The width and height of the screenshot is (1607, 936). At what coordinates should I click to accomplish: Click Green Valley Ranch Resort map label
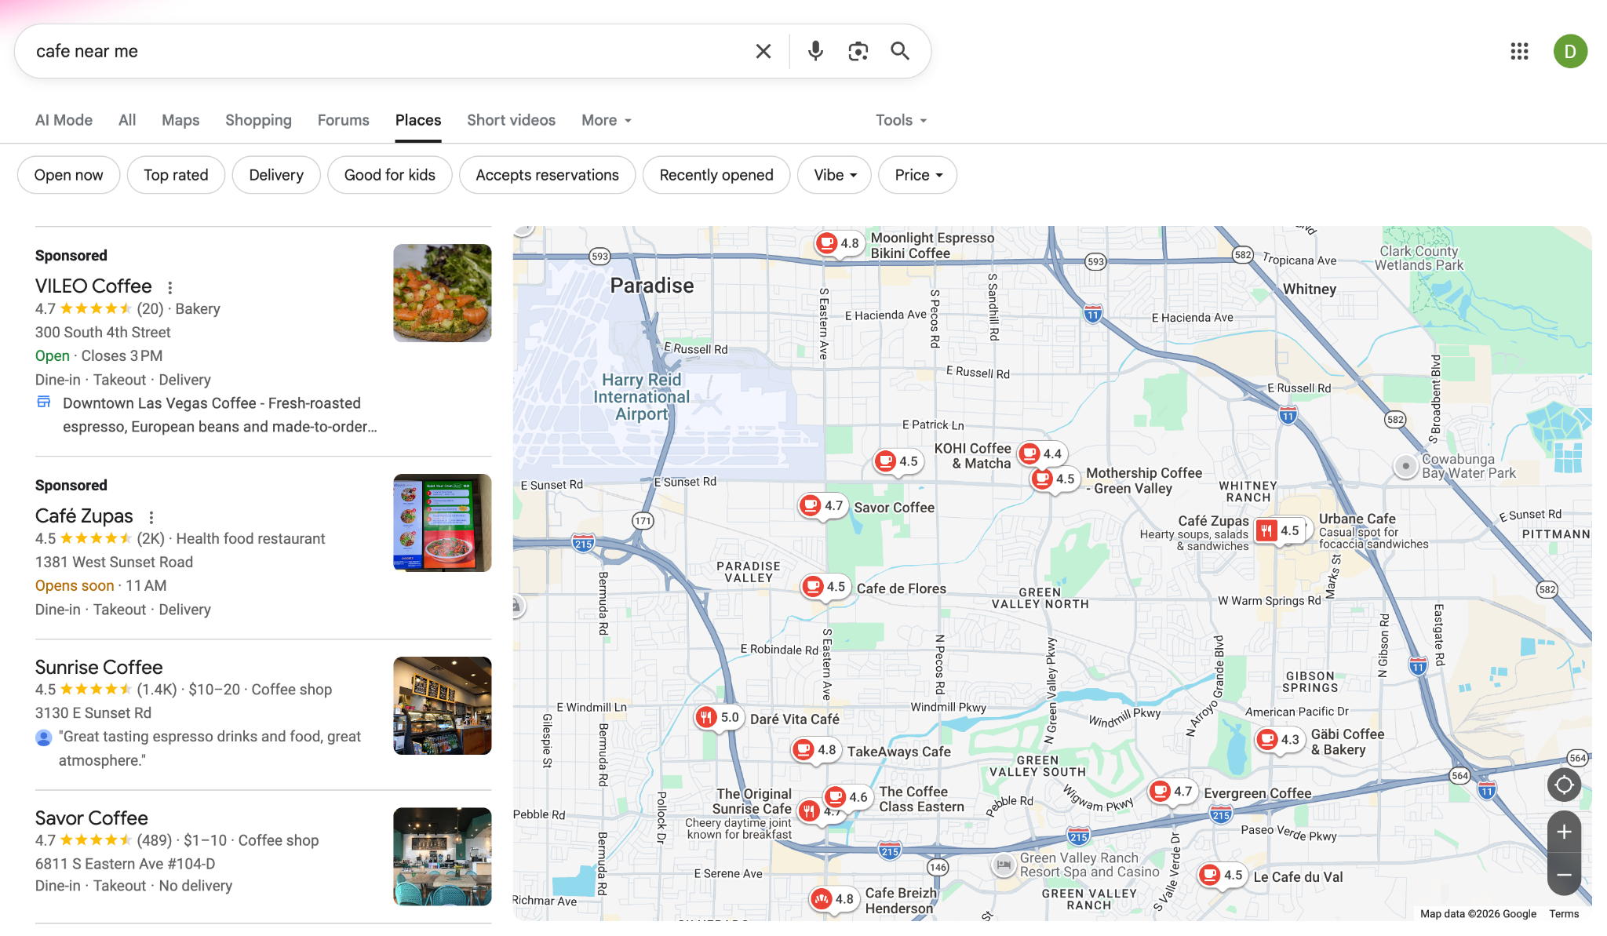[1089, 865]
